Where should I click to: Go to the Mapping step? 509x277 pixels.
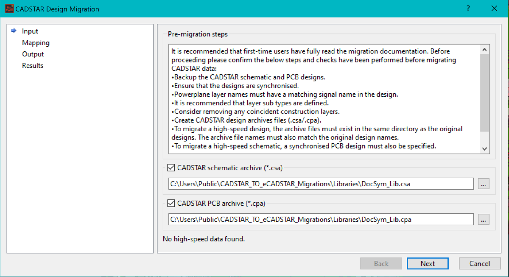(36, 43)
